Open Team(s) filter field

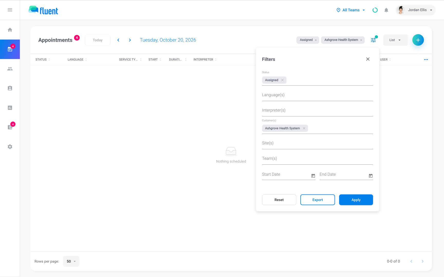point(317,159)
